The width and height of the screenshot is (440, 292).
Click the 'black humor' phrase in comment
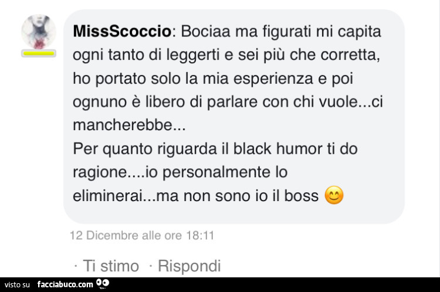point(278,148)
